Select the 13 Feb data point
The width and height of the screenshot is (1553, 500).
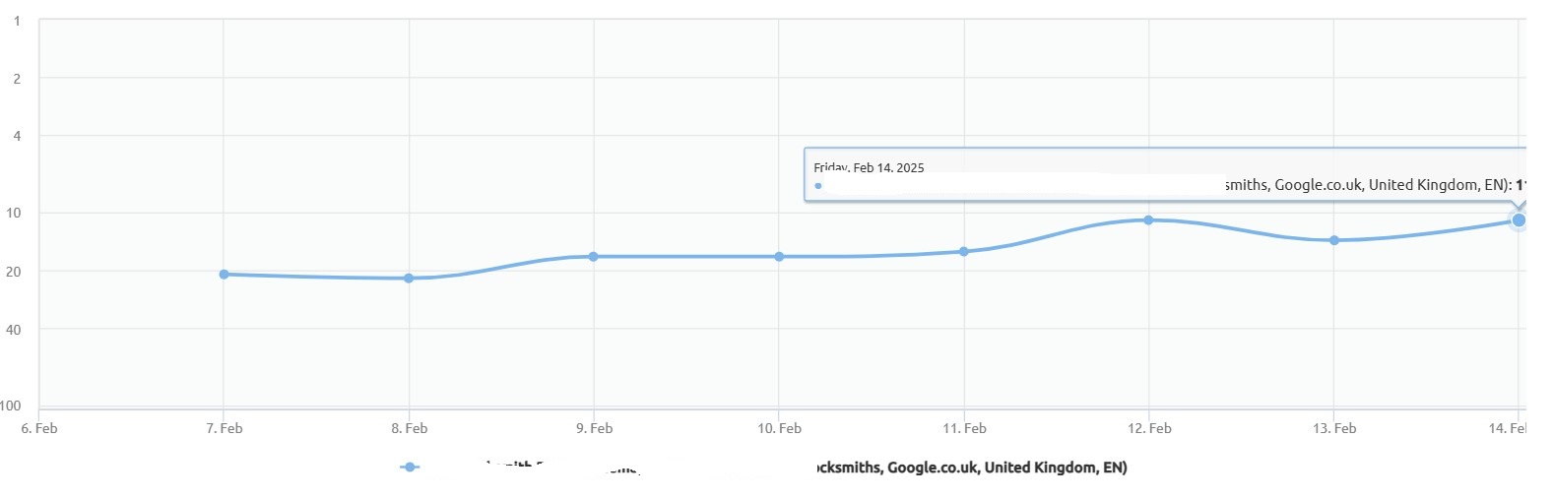click(x=1334, y=240)
